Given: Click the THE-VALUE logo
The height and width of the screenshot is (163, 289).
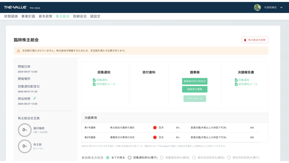Looking at the screenshot, I should coord(15,7).
